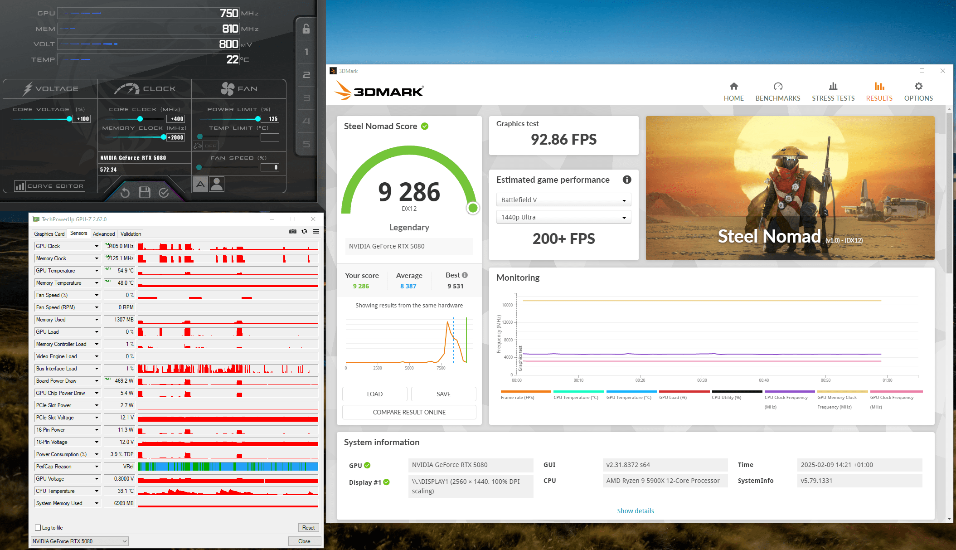Viewport: 956px width, 550px height.
Task: Expand the GPU Temperature sensor dropdown
Action: (97, 271)
